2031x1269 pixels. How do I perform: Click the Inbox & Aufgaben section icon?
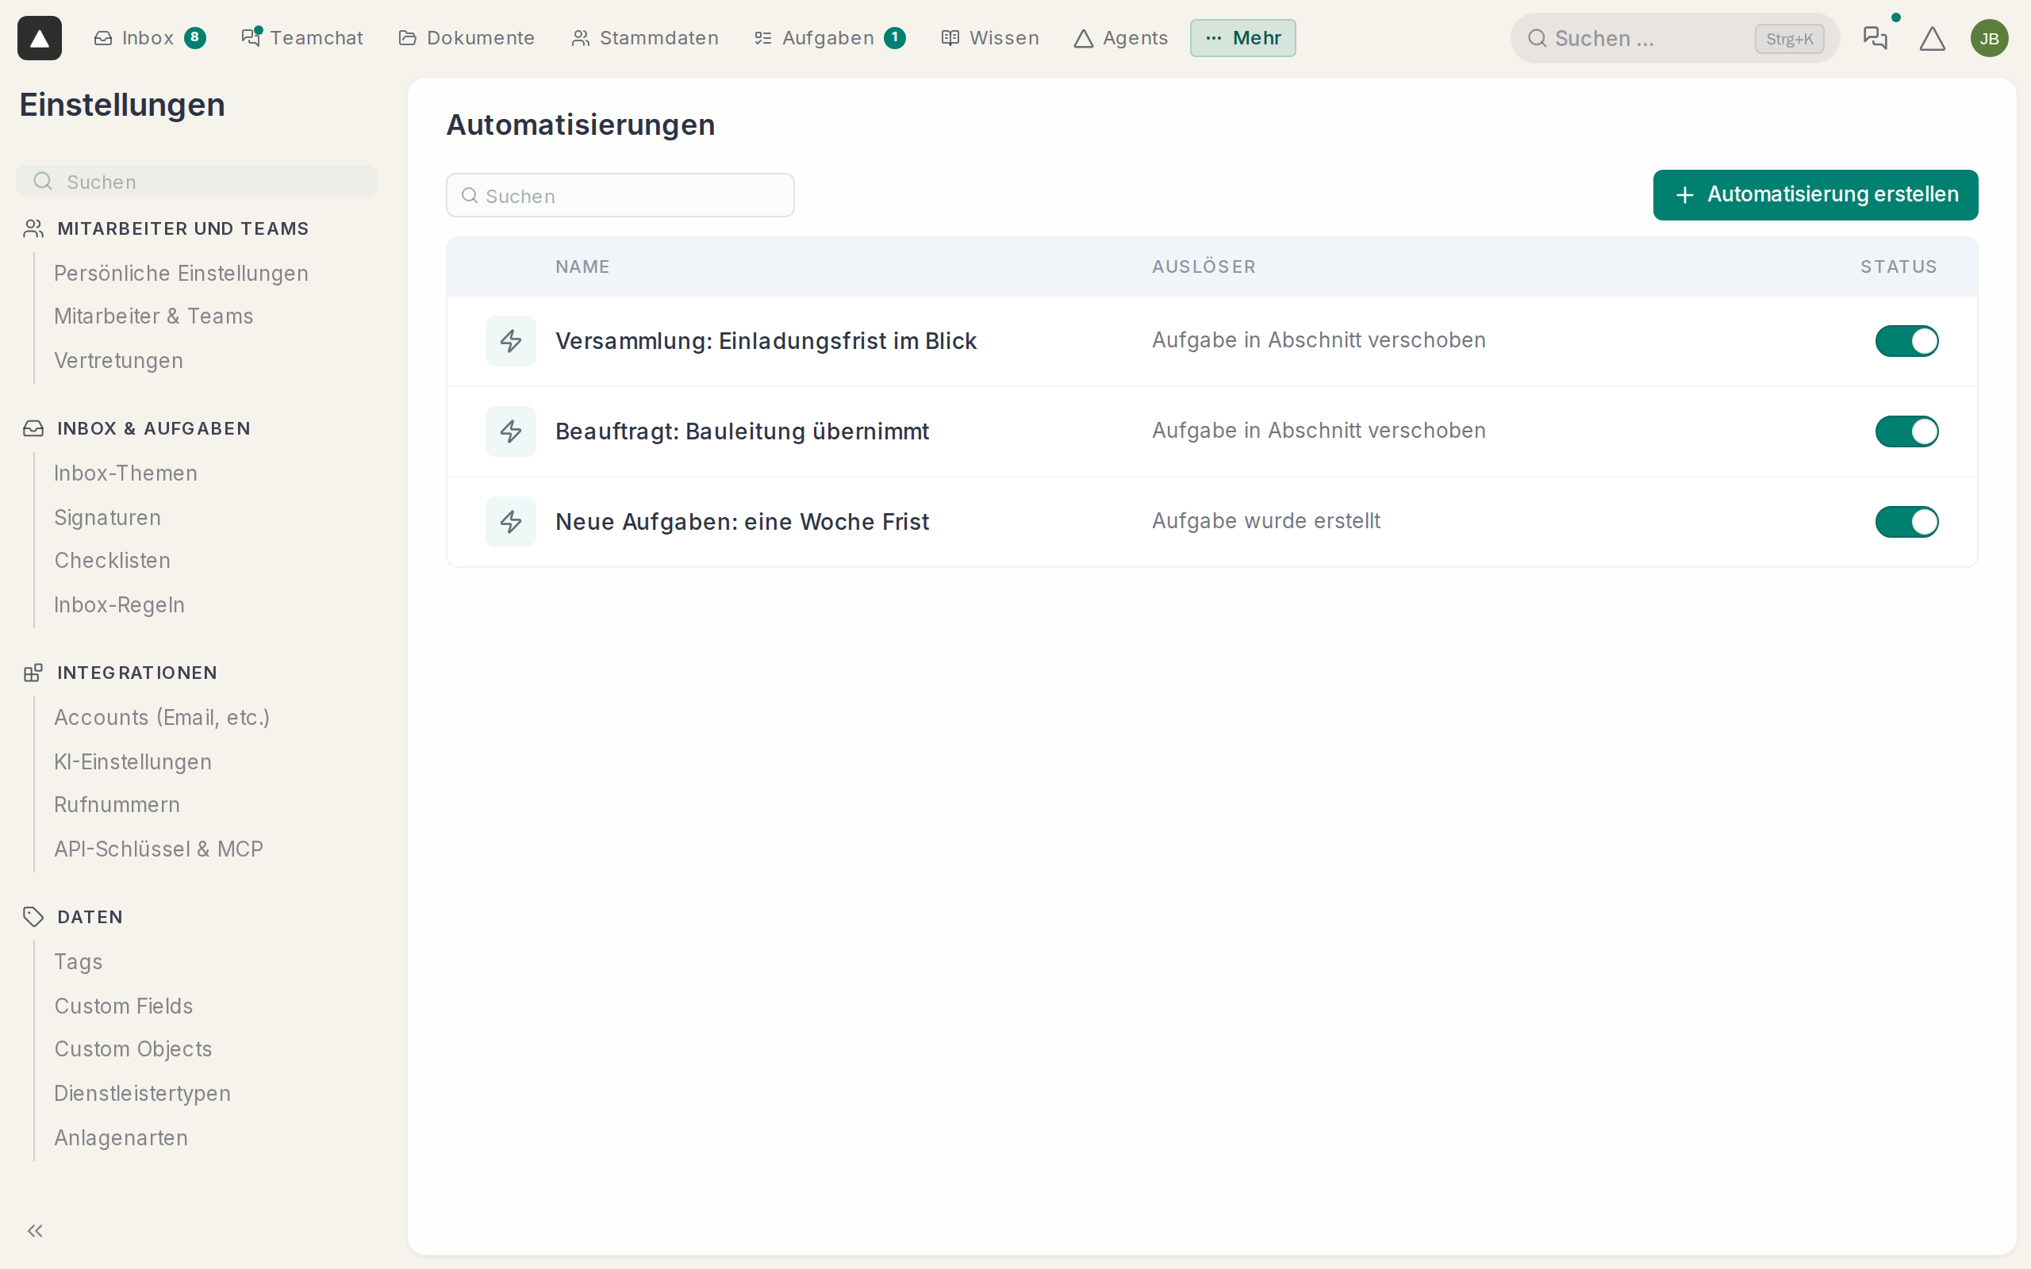33,428
